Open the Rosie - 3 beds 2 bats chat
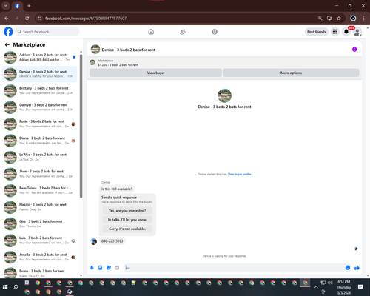The height and width of the screenshot is (296, 370). 39,124
